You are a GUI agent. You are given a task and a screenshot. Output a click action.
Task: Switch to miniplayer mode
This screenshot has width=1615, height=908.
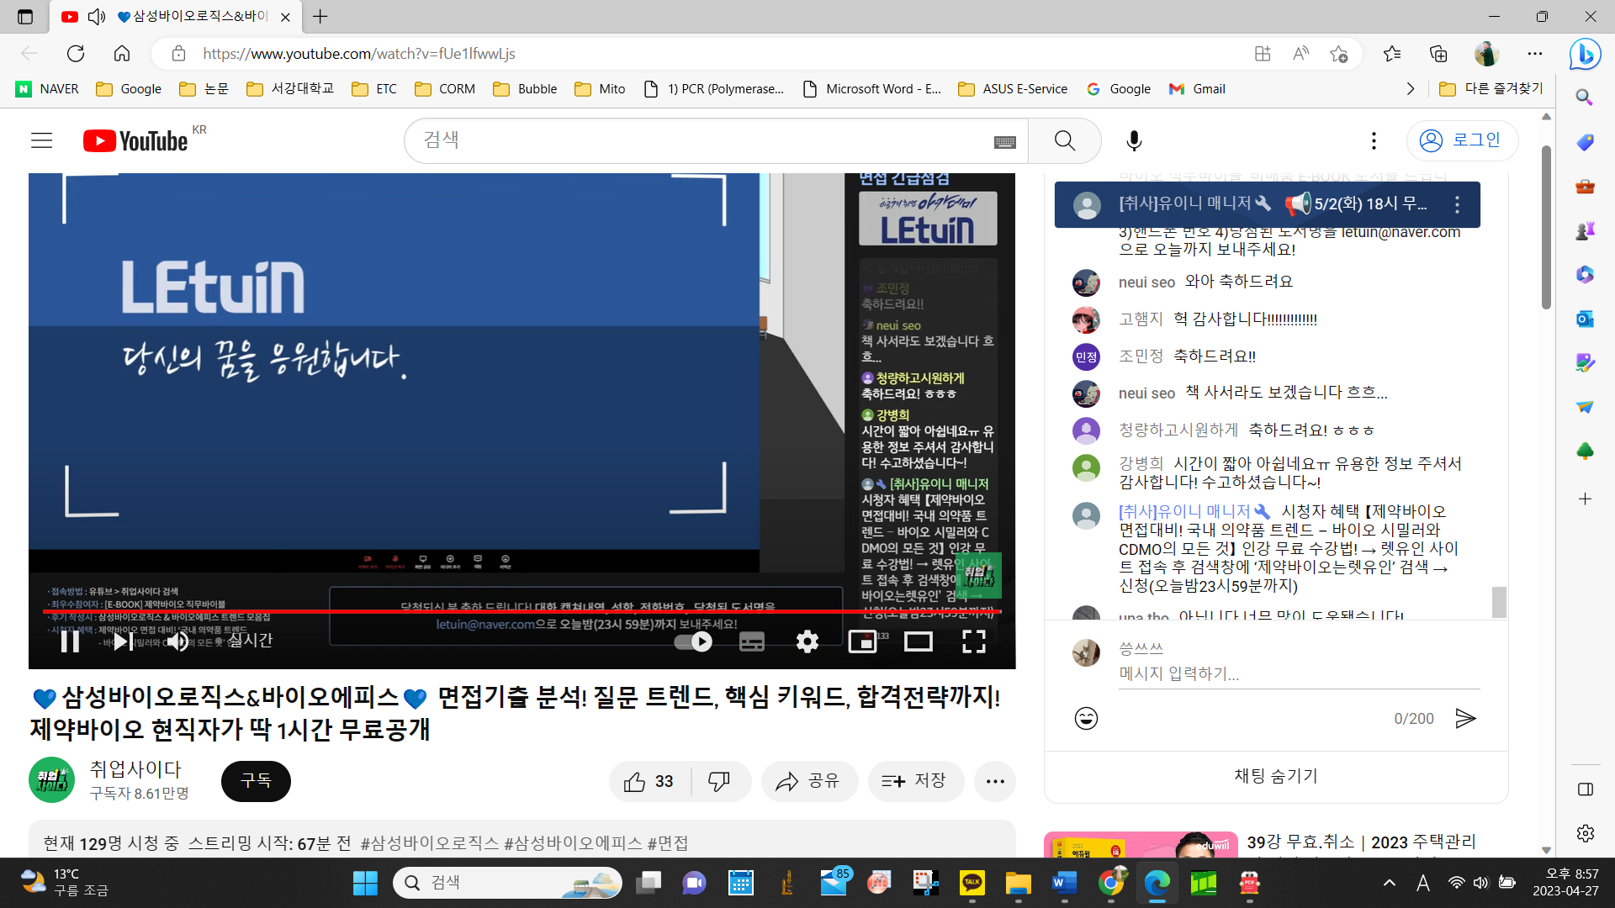pyautogui.click(x=862, y=641)
